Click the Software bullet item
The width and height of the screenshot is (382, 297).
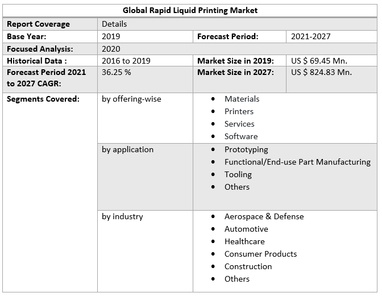241,136
